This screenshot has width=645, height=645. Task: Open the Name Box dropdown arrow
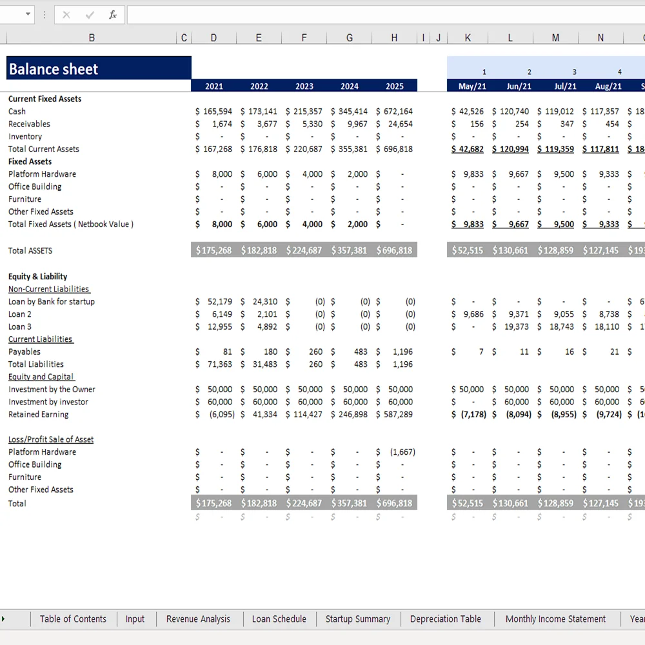[28, 14]
